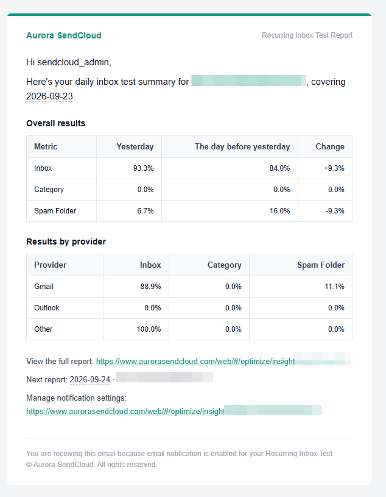386x497 pixels.
Task: Open the manage notification settings link
Action: pos(125,412)
